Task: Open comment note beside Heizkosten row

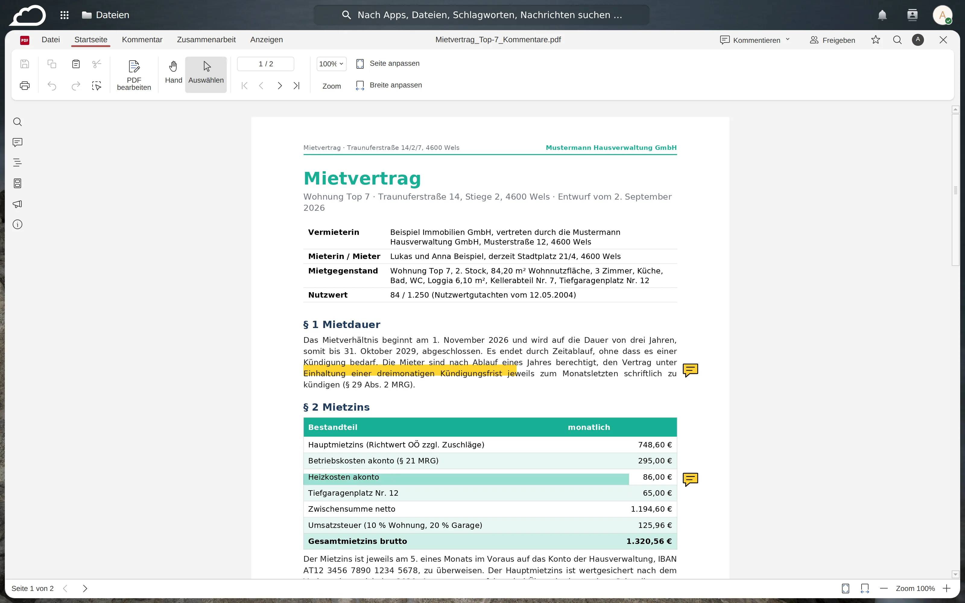Action: pos(690,479)
